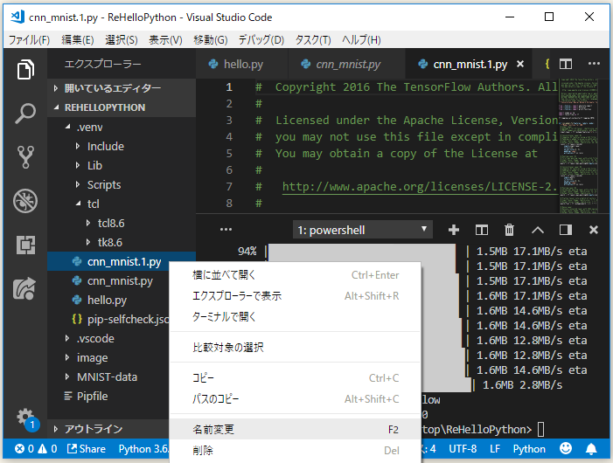This screenshot has height=463, width=613.
Task: Click the editor minimap preview
Action: (578, 146)
